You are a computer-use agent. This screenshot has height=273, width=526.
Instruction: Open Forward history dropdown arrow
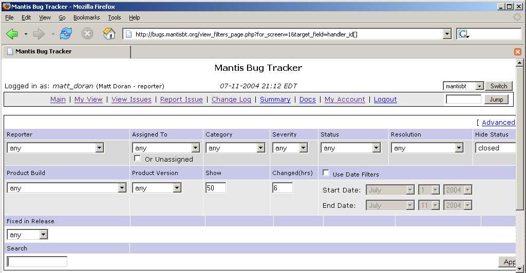pos(53,34)
